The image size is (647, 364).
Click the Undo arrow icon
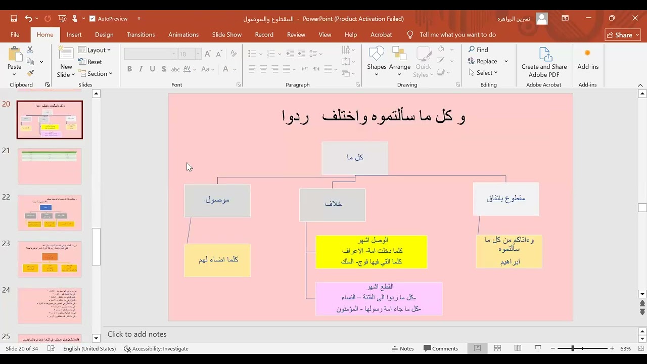click(28, 19)
